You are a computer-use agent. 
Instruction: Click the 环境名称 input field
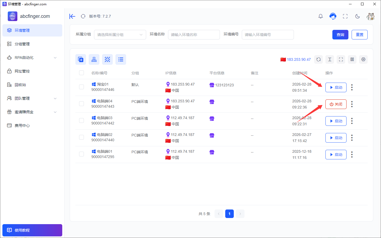194,35
